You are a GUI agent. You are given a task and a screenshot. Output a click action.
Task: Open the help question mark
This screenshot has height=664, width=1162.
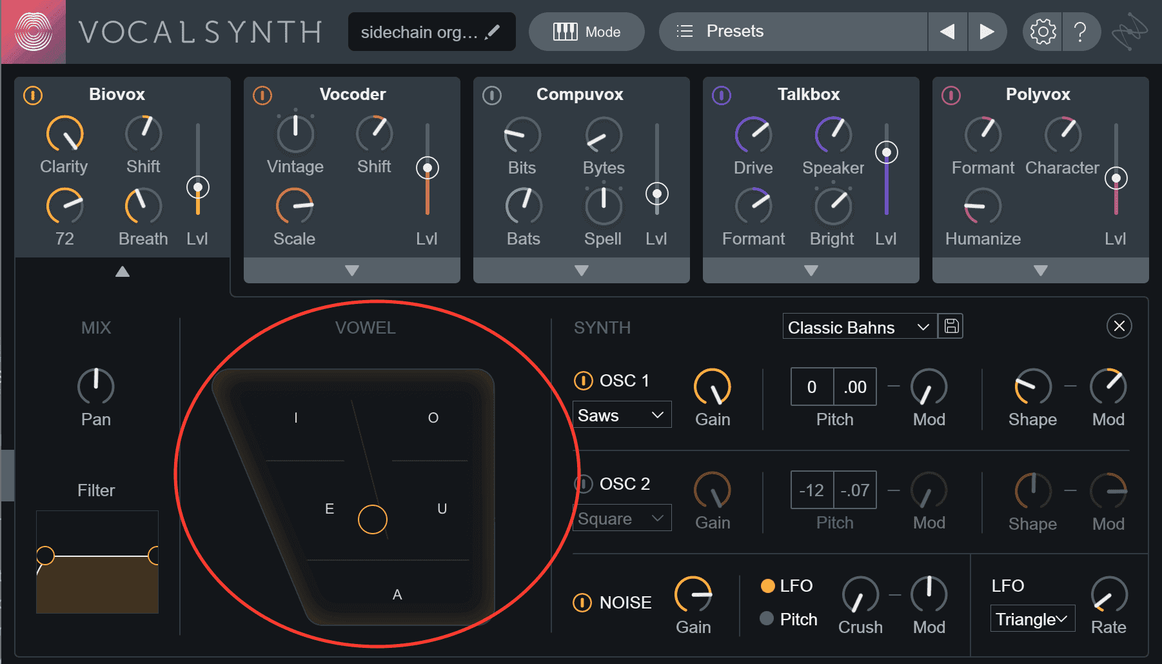1080,32
